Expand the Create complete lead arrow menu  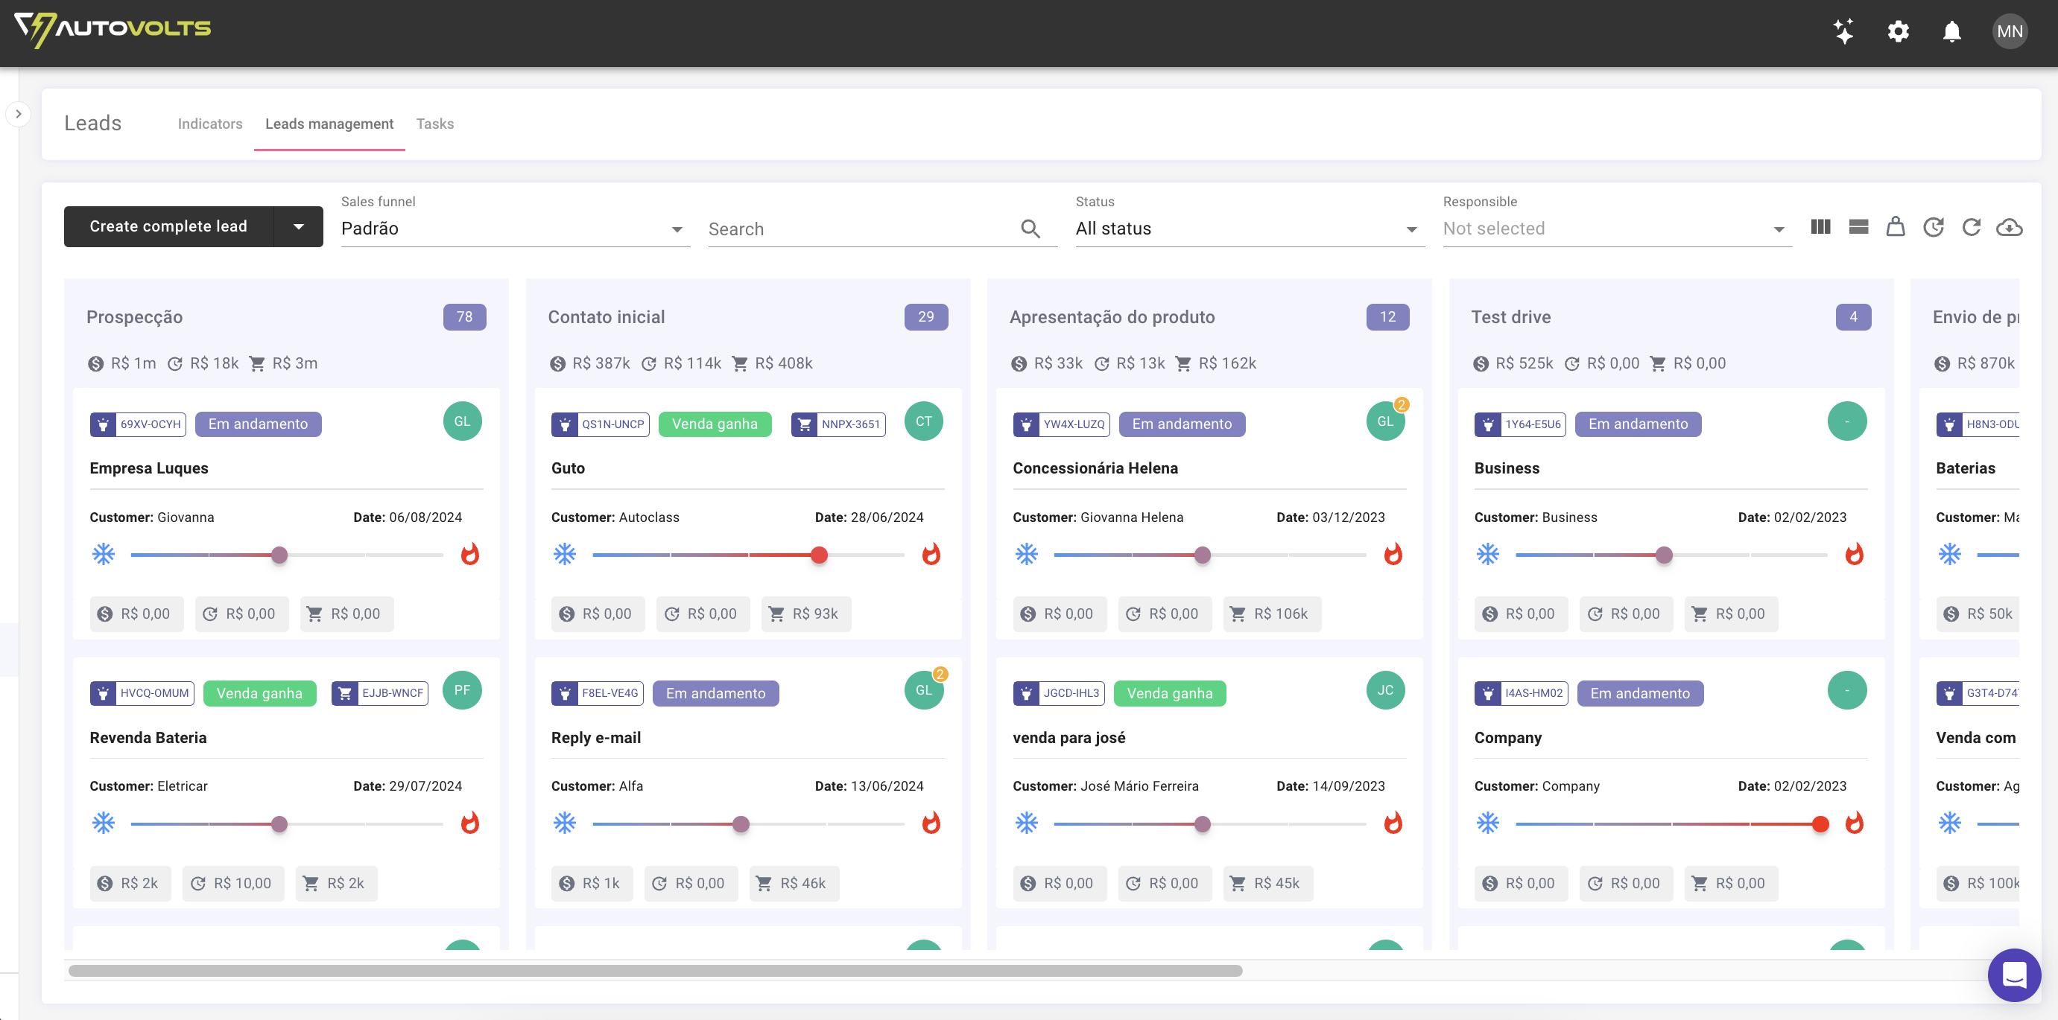[x=297, y=226]
